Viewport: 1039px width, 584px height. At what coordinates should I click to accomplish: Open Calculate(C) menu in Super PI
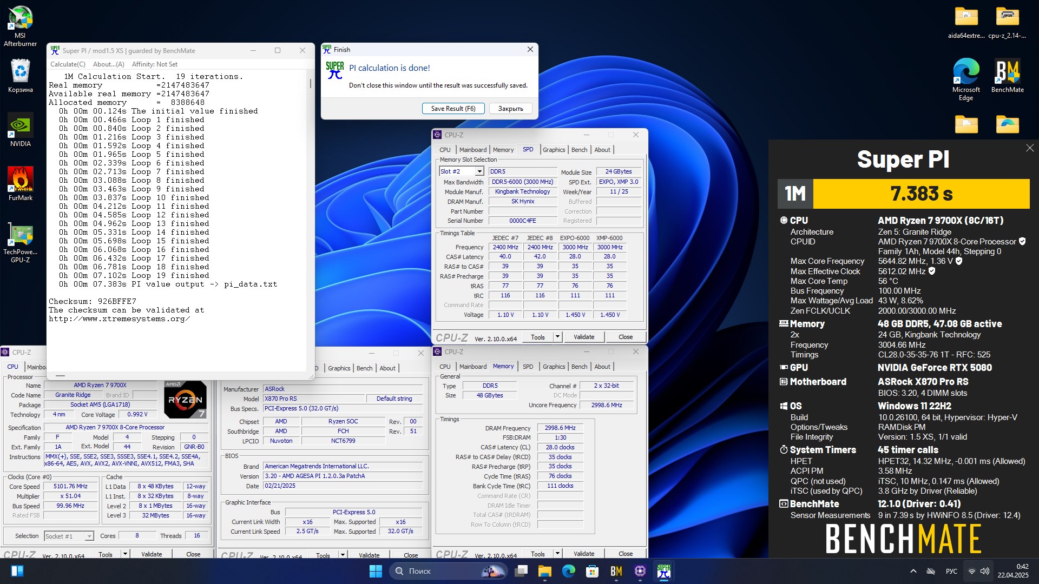tap(68, 64)
